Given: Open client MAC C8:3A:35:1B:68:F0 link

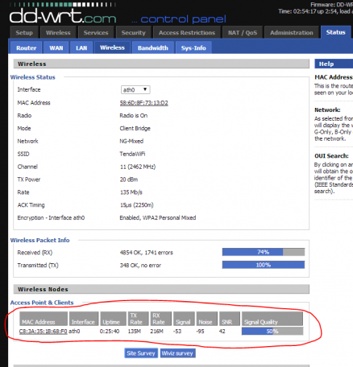Looking at the screenshot, I should (43, 332).
